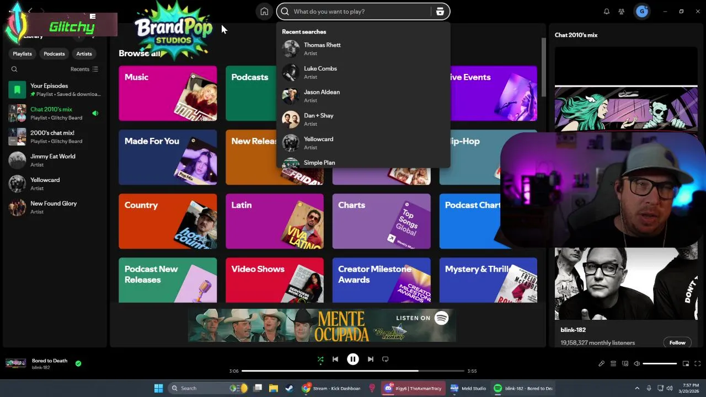Open the lyrics microphone icon

click(602, 363)
